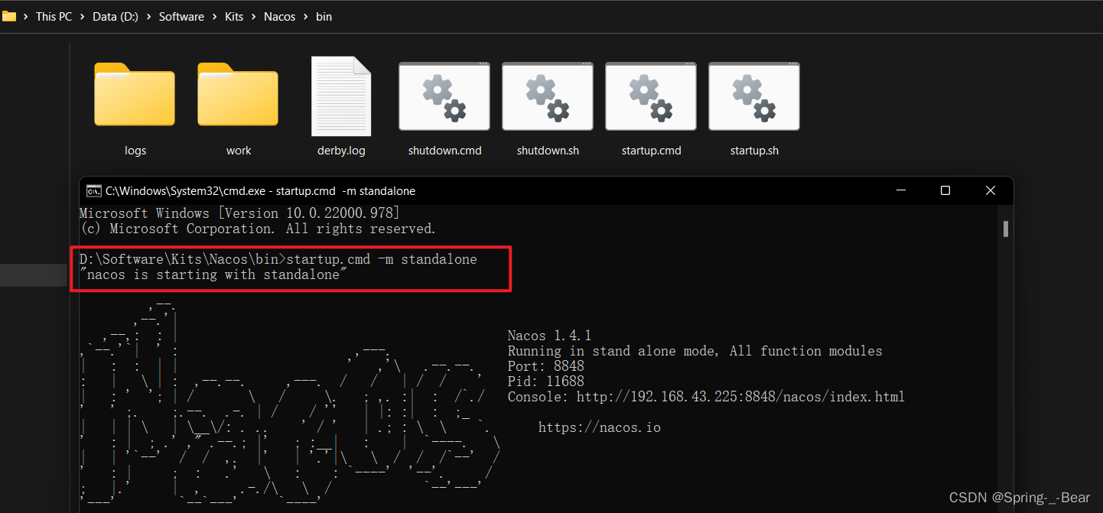Expand chevron after Nacos
Viewport: 1103px width, 513px height.
pyautogui.click(x=306, y=16)
